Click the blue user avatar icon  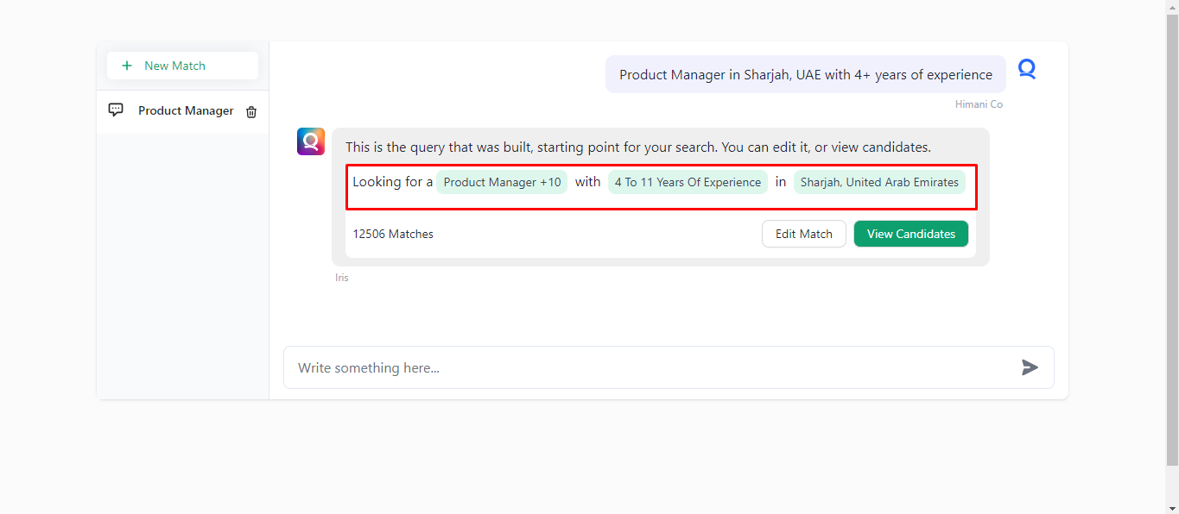point(1026,69)
